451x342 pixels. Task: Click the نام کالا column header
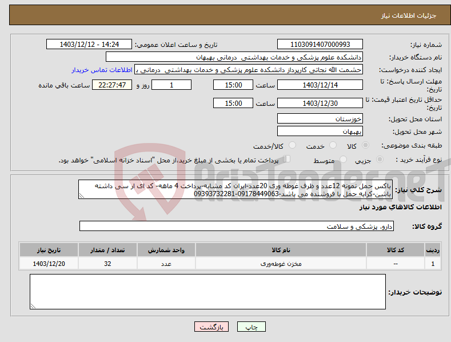(x=281, y=250)
